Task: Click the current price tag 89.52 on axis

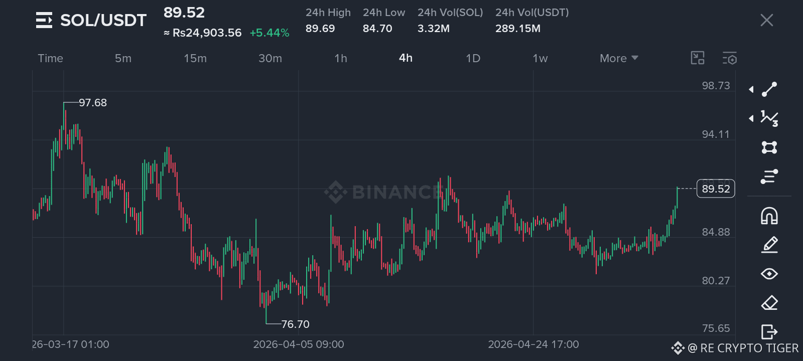Action: click(x=716, y=189)
